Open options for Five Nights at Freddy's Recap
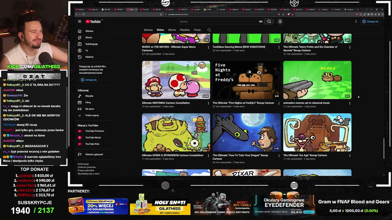392x220 pixels. pyautogui.click(x=279, y=103)
